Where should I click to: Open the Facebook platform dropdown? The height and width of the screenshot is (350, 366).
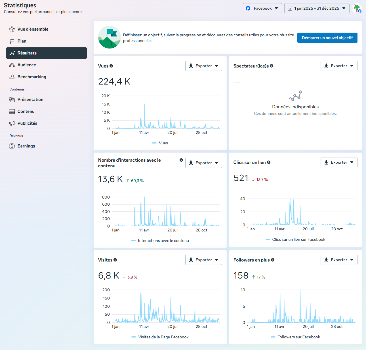pyautogui.click(x=262, y=8)
